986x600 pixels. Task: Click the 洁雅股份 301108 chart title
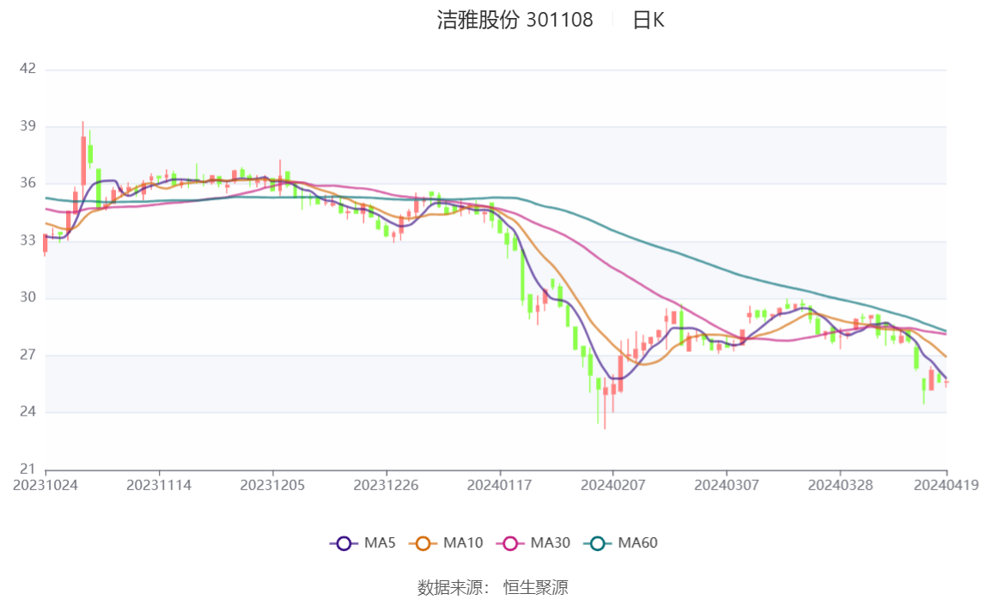pos(515,20)
